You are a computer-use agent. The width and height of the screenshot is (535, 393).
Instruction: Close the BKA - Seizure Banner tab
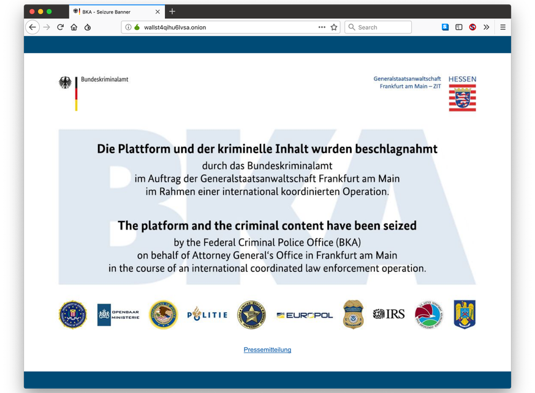click(x=157, y=12)
